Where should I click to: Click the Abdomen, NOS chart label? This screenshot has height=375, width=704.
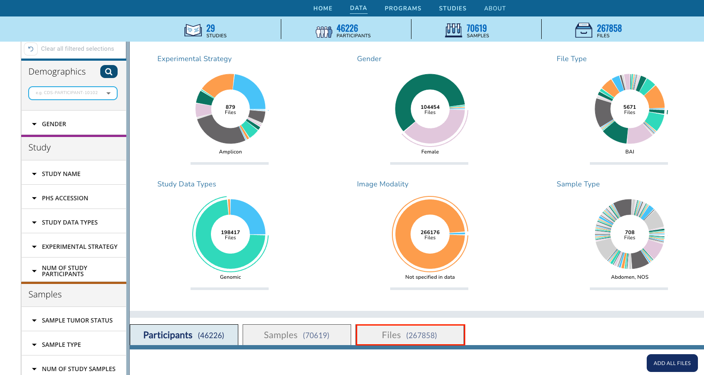tap(630, 277)
